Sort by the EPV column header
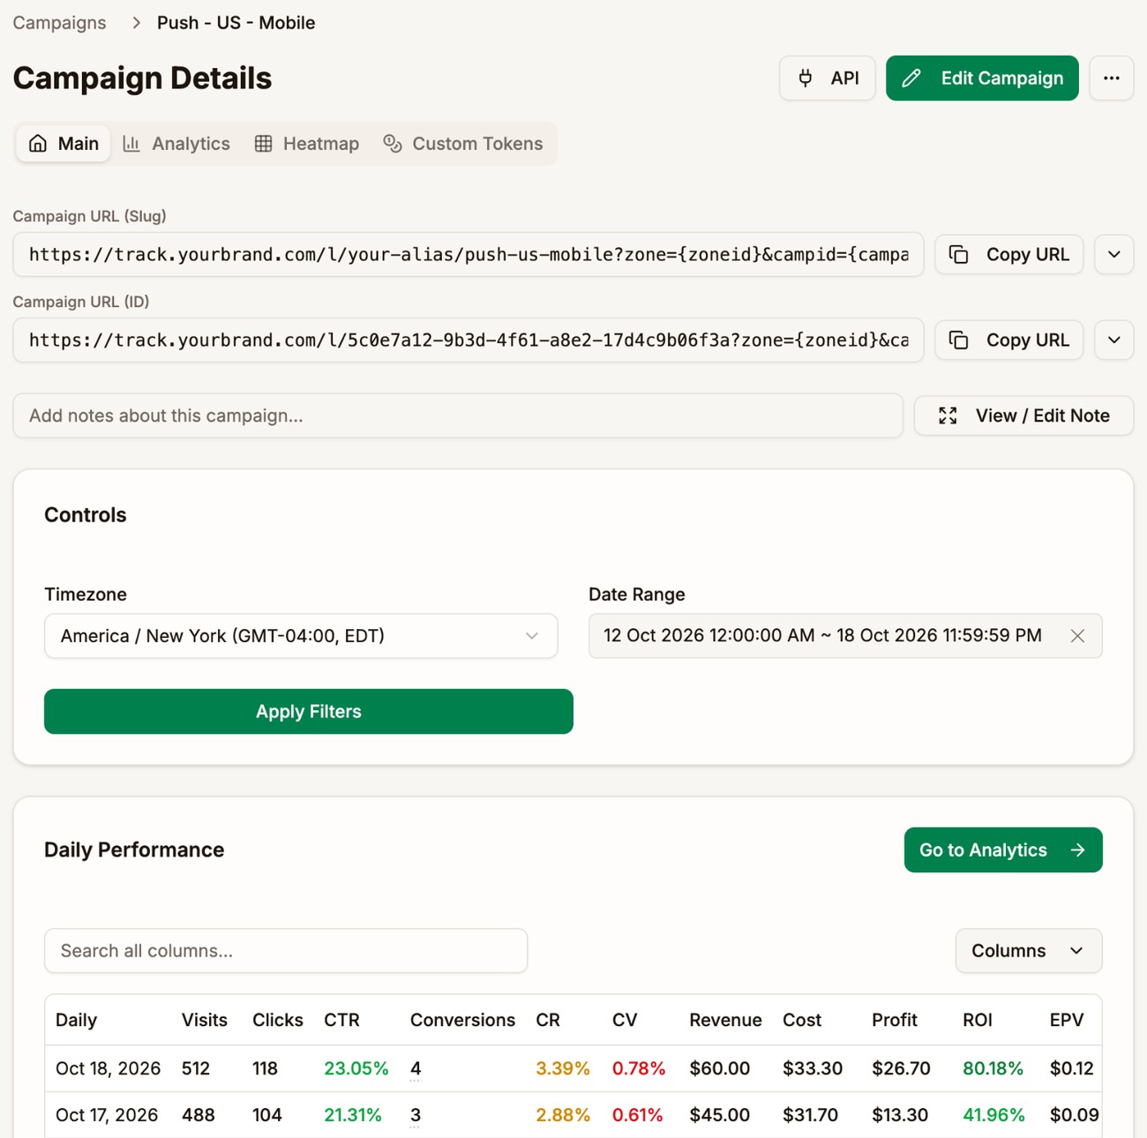The height and width of the screenshot is (1138, 1147). (1066, 1021)
